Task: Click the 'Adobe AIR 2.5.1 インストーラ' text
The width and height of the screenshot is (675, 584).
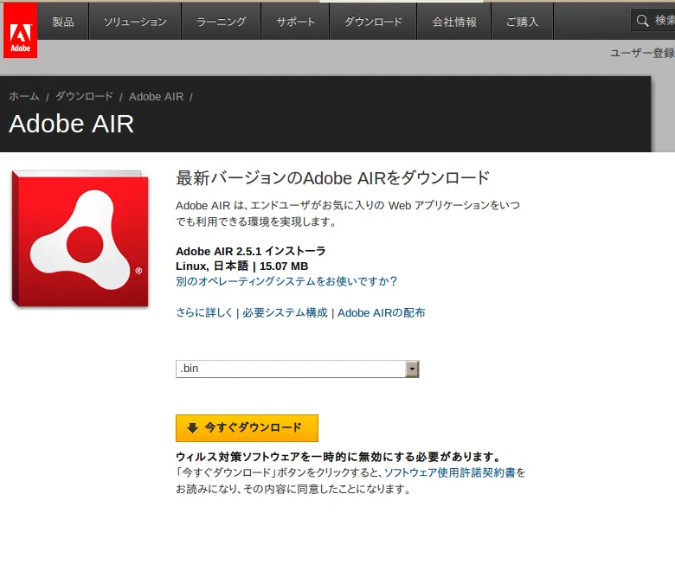Action: click(251, 251)
